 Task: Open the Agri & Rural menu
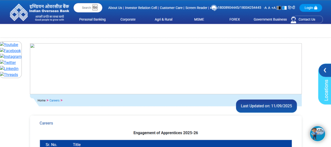click(x=163, y=19)
